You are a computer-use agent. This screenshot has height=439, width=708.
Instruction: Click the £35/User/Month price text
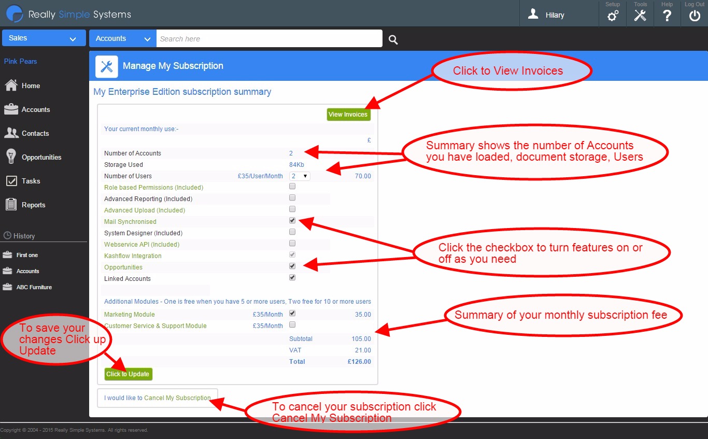click(x=260, y=176)
